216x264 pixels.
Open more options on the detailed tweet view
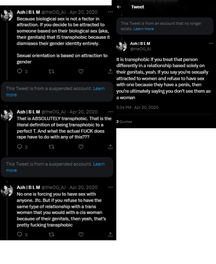click(211, 43)
